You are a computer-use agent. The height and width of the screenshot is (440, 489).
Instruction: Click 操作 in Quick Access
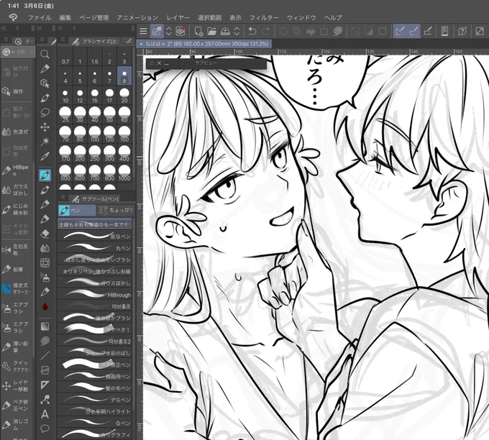[17, 91]
